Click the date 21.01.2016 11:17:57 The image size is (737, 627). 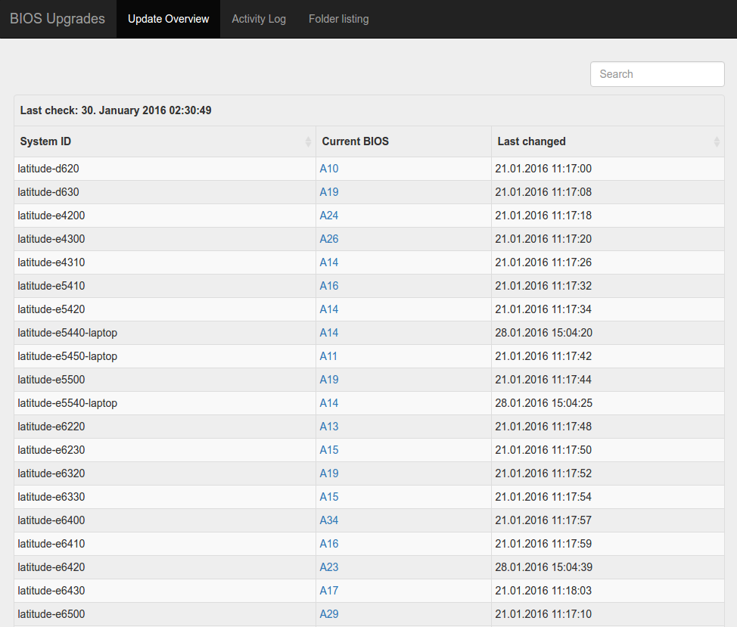tap(543, 520)
